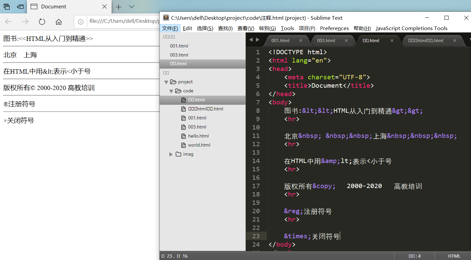This screenshot has height=260, width=471.
Task: Click the project folder icon
Action: coord(173,82)
